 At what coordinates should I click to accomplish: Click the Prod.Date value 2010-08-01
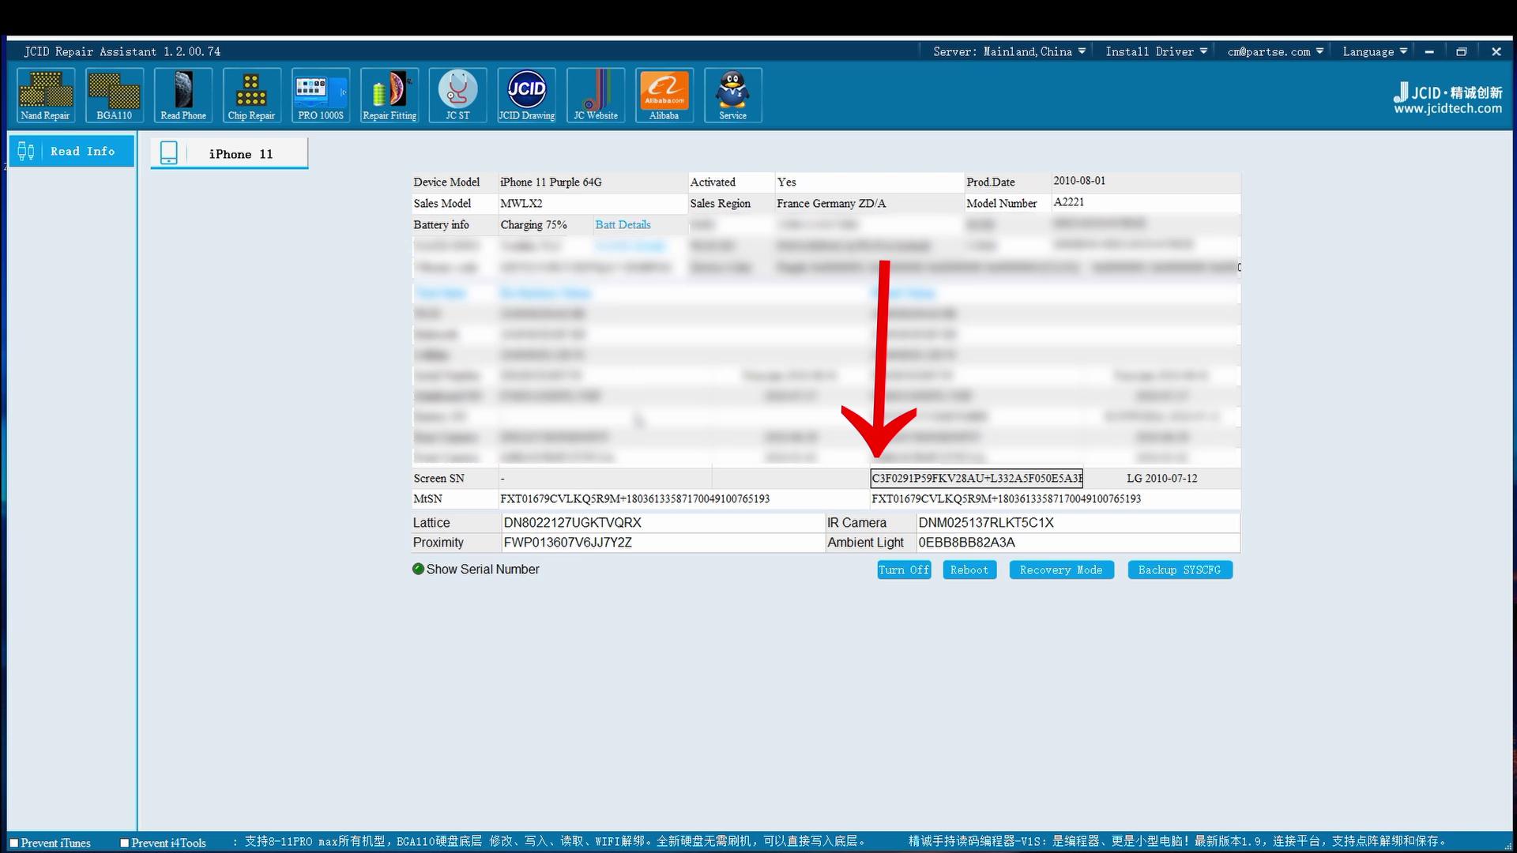pos(1079,181)
